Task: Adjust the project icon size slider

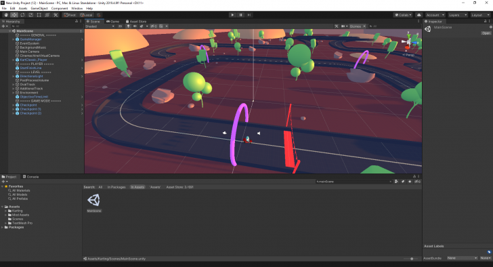Action: click(x=411, y=259)
